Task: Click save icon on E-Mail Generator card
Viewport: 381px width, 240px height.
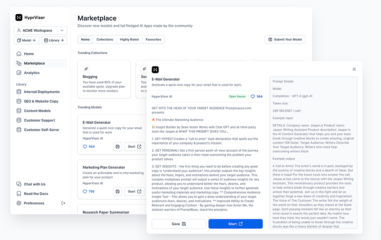Action: tap(117, 146)
